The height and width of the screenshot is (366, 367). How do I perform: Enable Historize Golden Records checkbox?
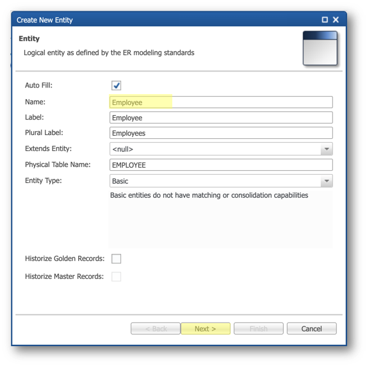116,259
